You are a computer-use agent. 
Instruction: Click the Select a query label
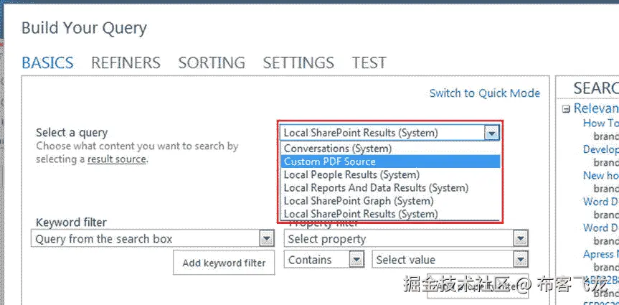72,133
